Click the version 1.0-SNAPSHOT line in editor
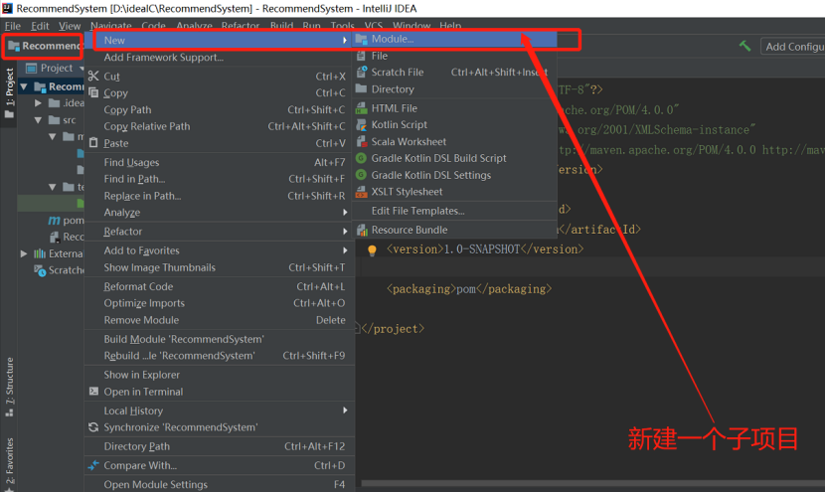The image size is (826, 492). click(485, 249)
